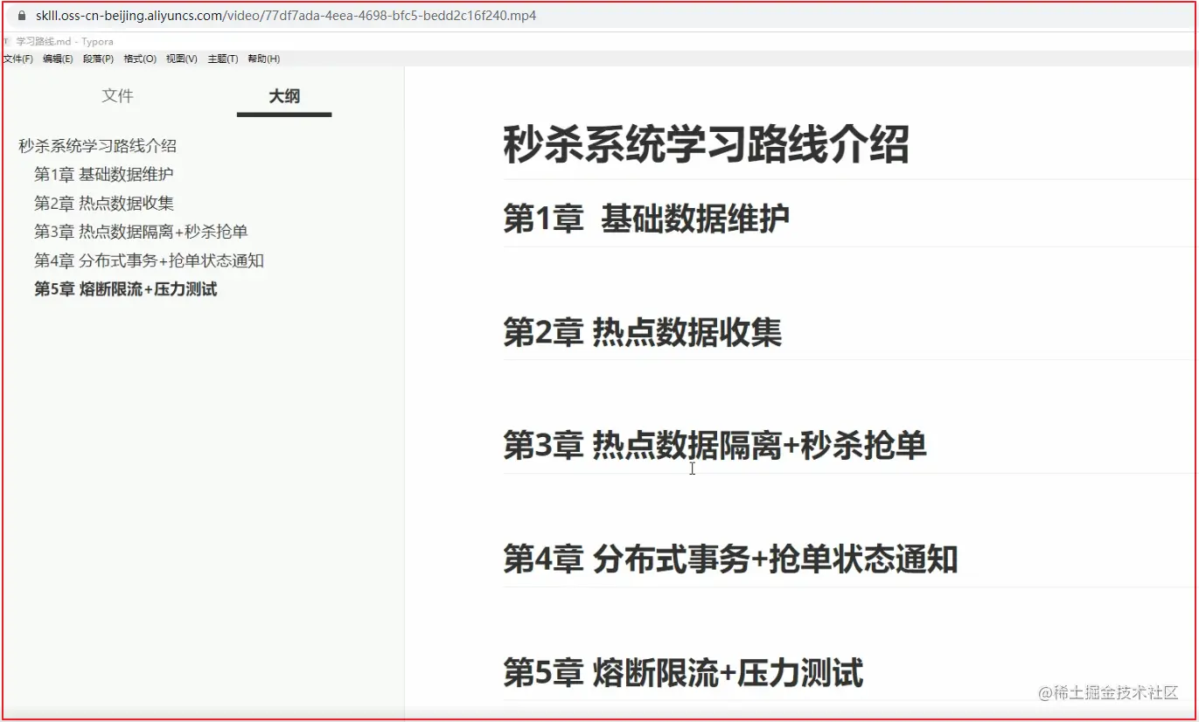Open the 主题(T) menu

coord(223,59)
